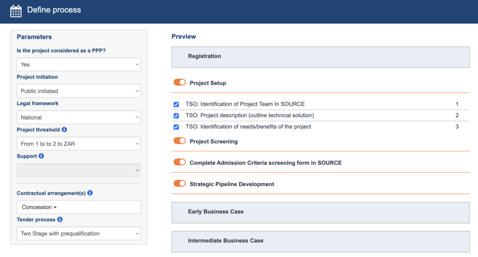Open the PPP consideration dropdown

79,64
